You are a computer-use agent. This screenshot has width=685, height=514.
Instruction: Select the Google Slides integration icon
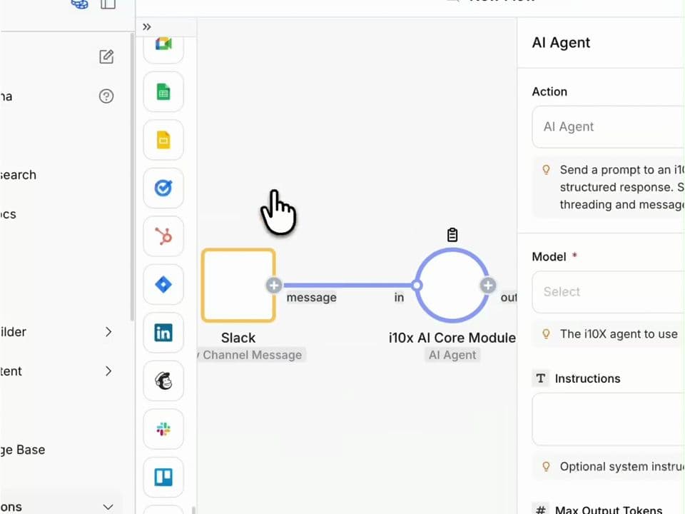(x=163, y=141)
